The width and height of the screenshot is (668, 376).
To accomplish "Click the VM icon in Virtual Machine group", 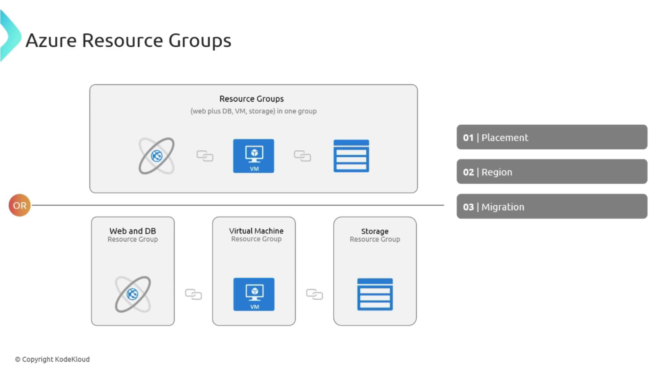I will [254, 294].
